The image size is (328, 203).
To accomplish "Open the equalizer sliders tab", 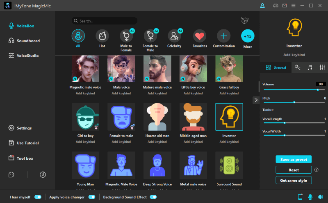I will (322, 67).
